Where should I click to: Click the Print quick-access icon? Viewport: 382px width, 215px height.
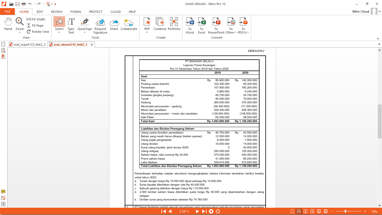click(x=23, y=4)
